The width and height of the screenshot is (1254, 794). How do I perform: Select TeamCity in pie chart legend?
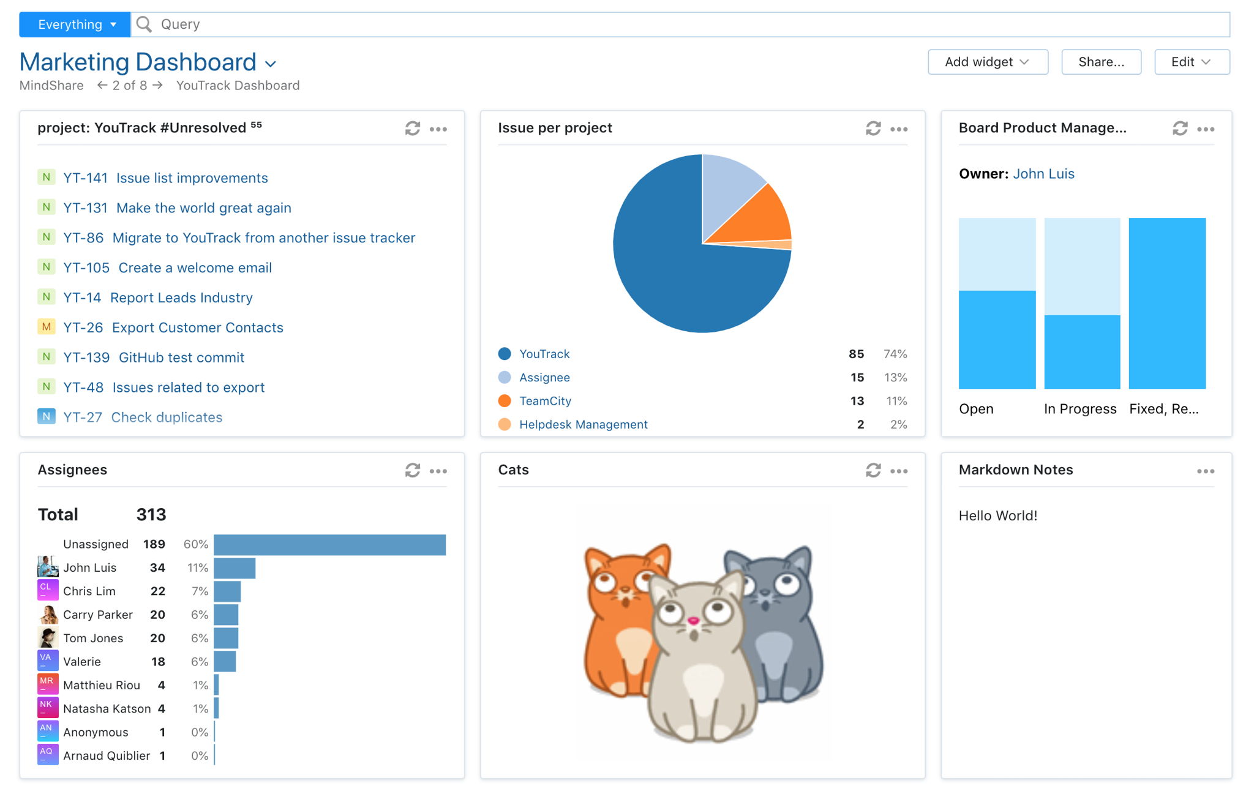point(545,401)
